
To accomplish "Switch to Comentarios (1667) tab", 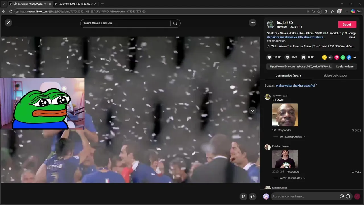I will click(288, 75).
